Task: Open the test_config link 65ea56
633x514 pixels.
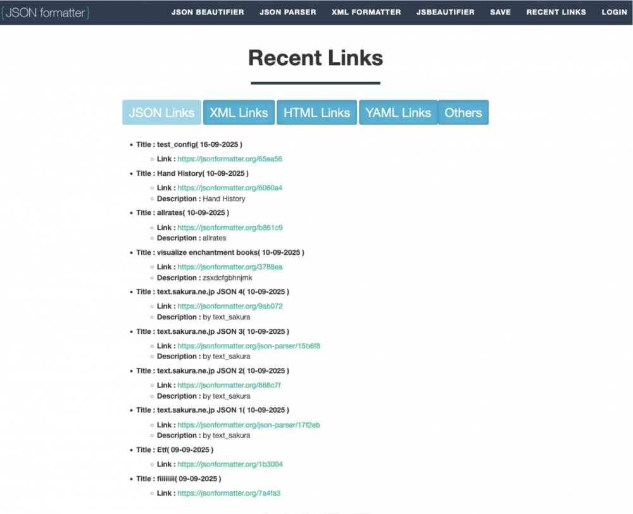Action: (x=230, y=159)
